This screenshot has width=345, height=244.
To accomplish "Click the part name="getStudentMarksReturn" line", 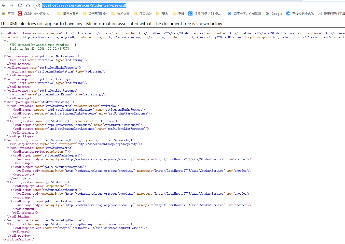I will (59, 71).
